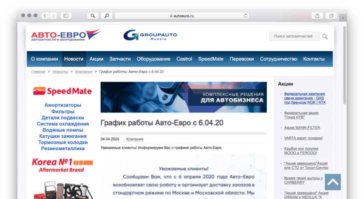Open the Перевозки menu item
Image resolution: width=364 pixels, height=199 pixels.
(x=242, y=59)
